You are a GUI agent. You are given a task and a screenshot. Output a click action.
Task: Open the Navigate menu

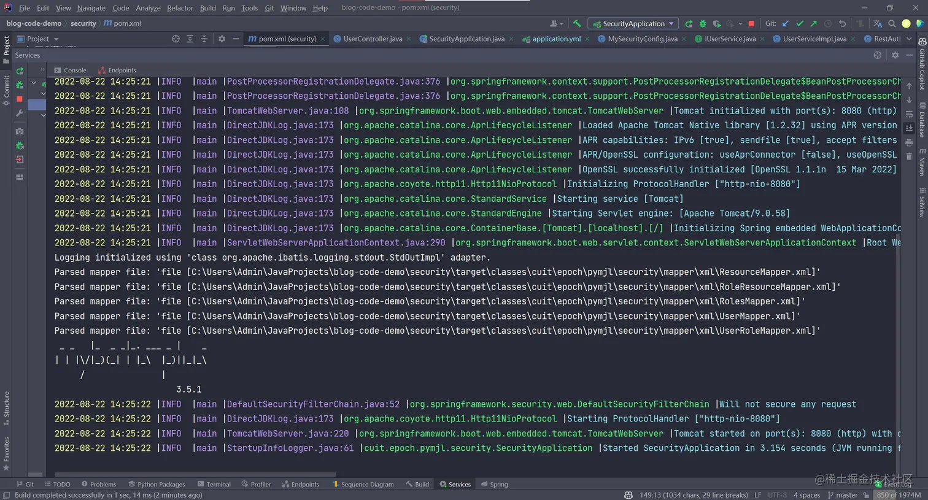pyautogui.click(x=91, y=8)
